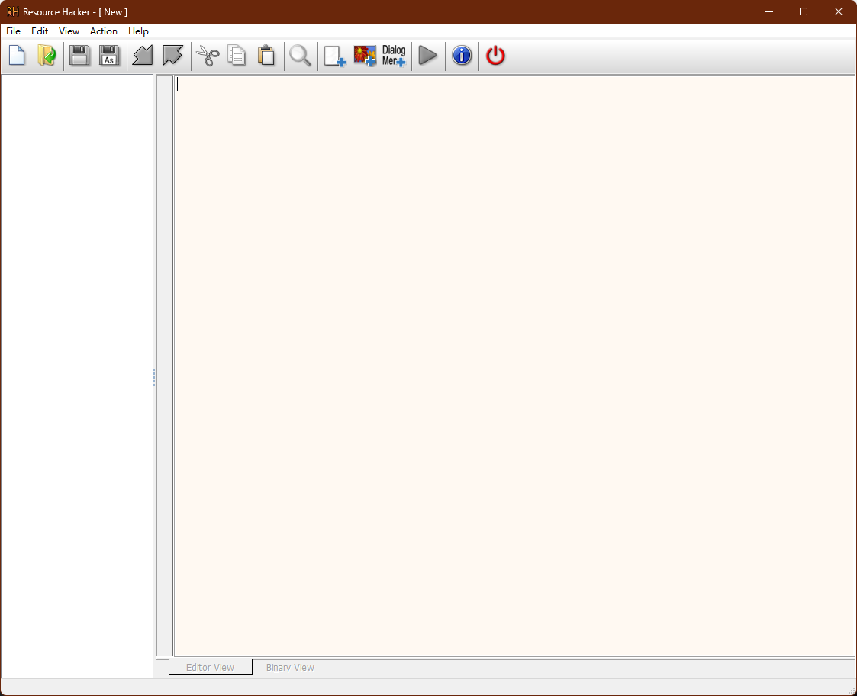Cut the selection with the scissors icon
The image size is (857, 696).
click(x=208, y=56)
